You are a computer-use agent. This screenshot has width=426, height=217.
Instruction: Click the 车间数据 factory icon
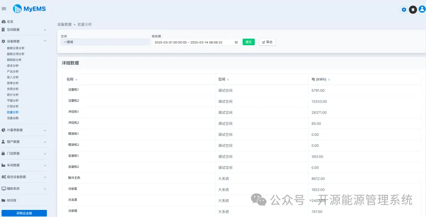pos(4,165)
